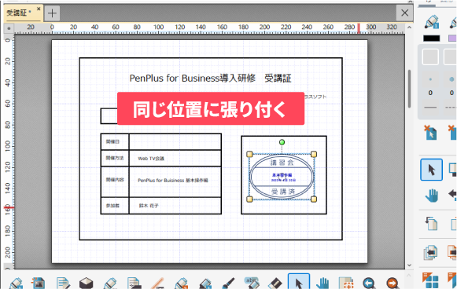
Task: Click the image insert icon in bottom toolbar
Action: click(x=39, y=283)
